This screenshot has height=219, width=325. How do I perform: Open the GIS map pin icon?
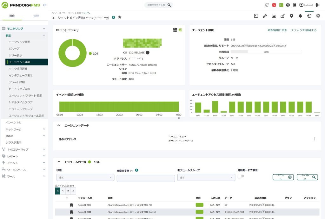tap(291, 16)
